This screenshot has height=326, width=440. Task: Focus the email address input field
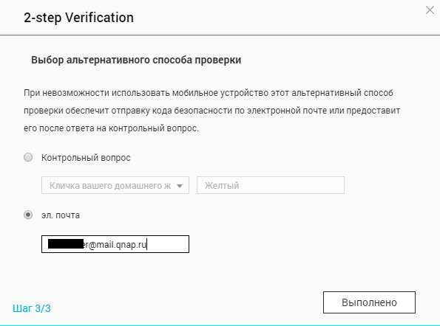115,244
